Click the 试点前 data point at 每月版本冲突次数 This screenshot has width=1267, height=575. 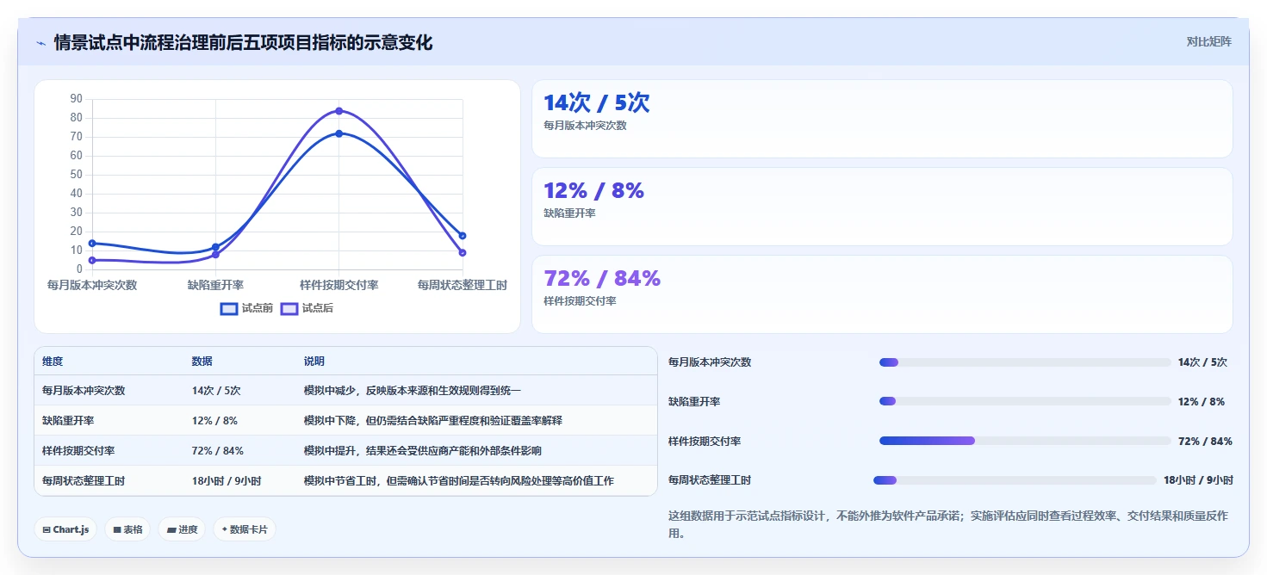pos(92,244)
